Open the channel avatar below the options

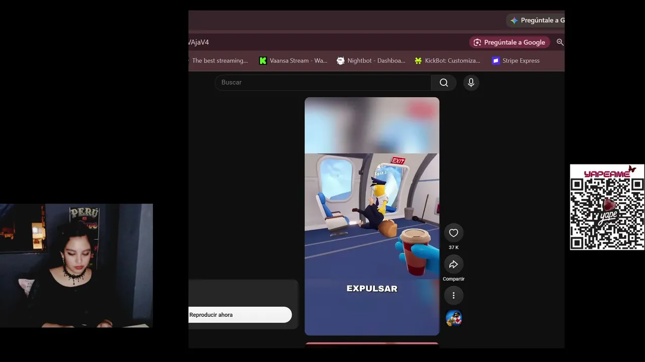pos(454,318)
